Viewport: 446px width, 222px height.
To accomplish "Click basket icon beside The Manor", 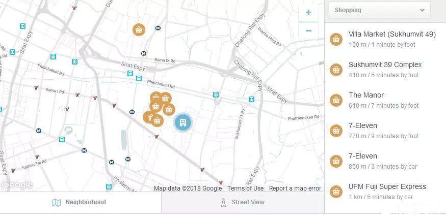I will [336, 101].
